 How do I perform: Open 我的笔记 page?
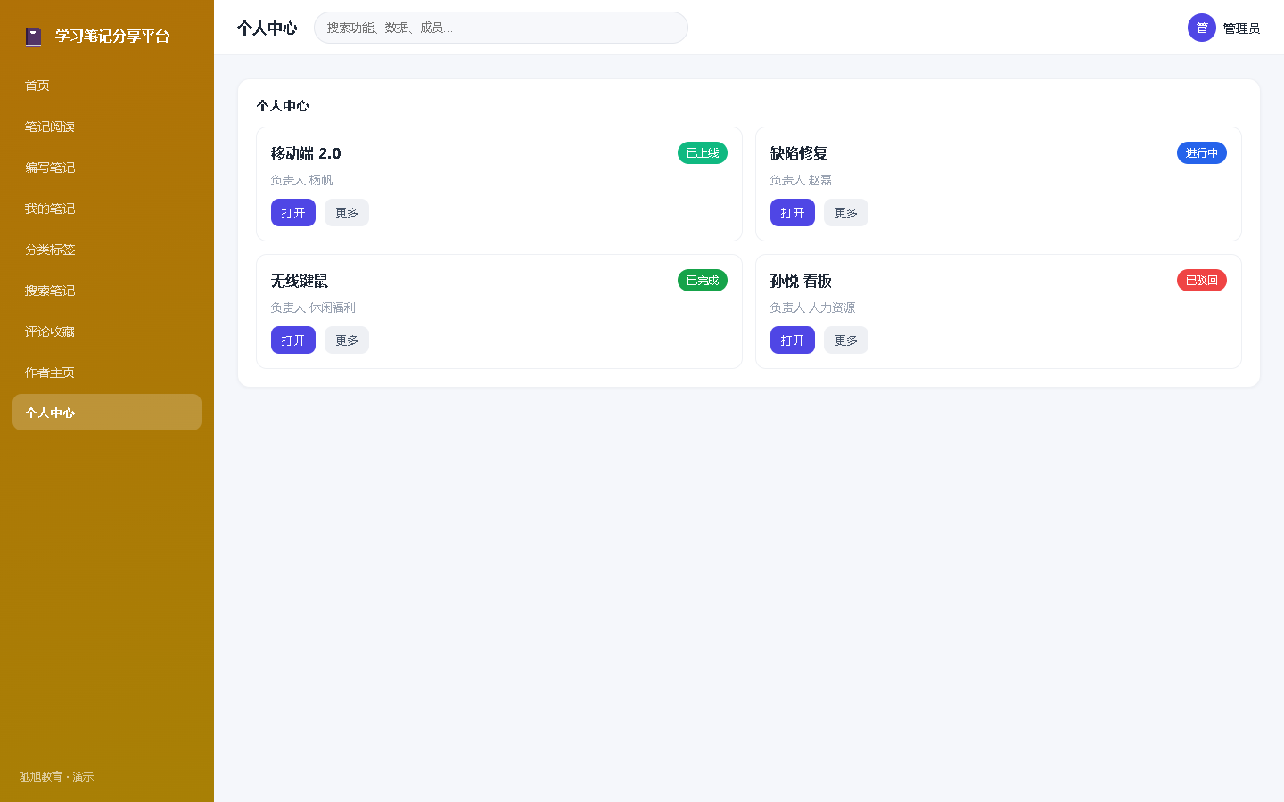pos(107,209)
